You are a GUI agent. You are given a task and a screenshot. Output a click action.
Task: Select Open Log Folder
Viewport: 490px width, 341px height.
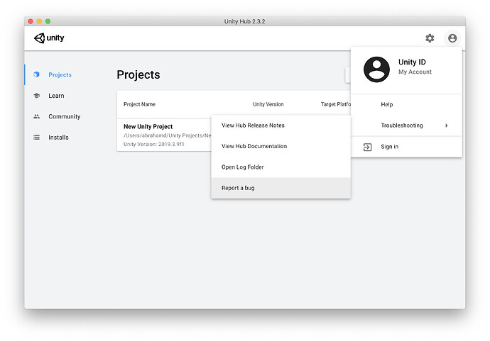281,167
